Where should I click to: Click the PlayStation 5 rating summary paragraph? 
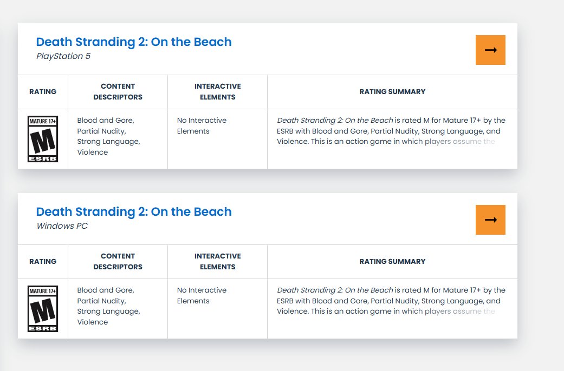390,131
